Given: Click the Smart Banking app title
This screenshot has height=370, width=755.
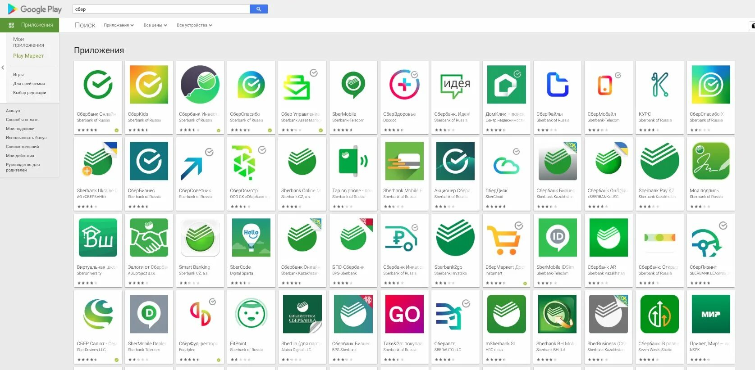Looking at the screenshot, I should pos(194,267).
